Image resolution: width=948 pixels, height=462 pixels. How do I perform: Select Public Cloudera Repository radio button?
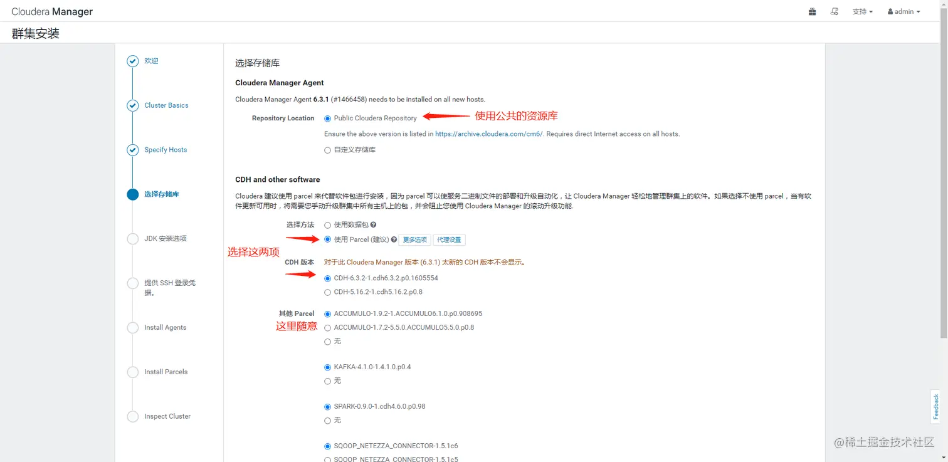[327, 118]
